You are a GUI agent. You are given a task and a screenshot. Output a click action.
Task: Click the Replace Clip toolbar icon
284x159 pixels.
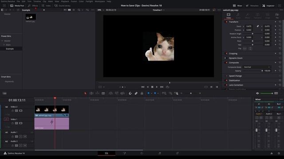pos(122,93)
